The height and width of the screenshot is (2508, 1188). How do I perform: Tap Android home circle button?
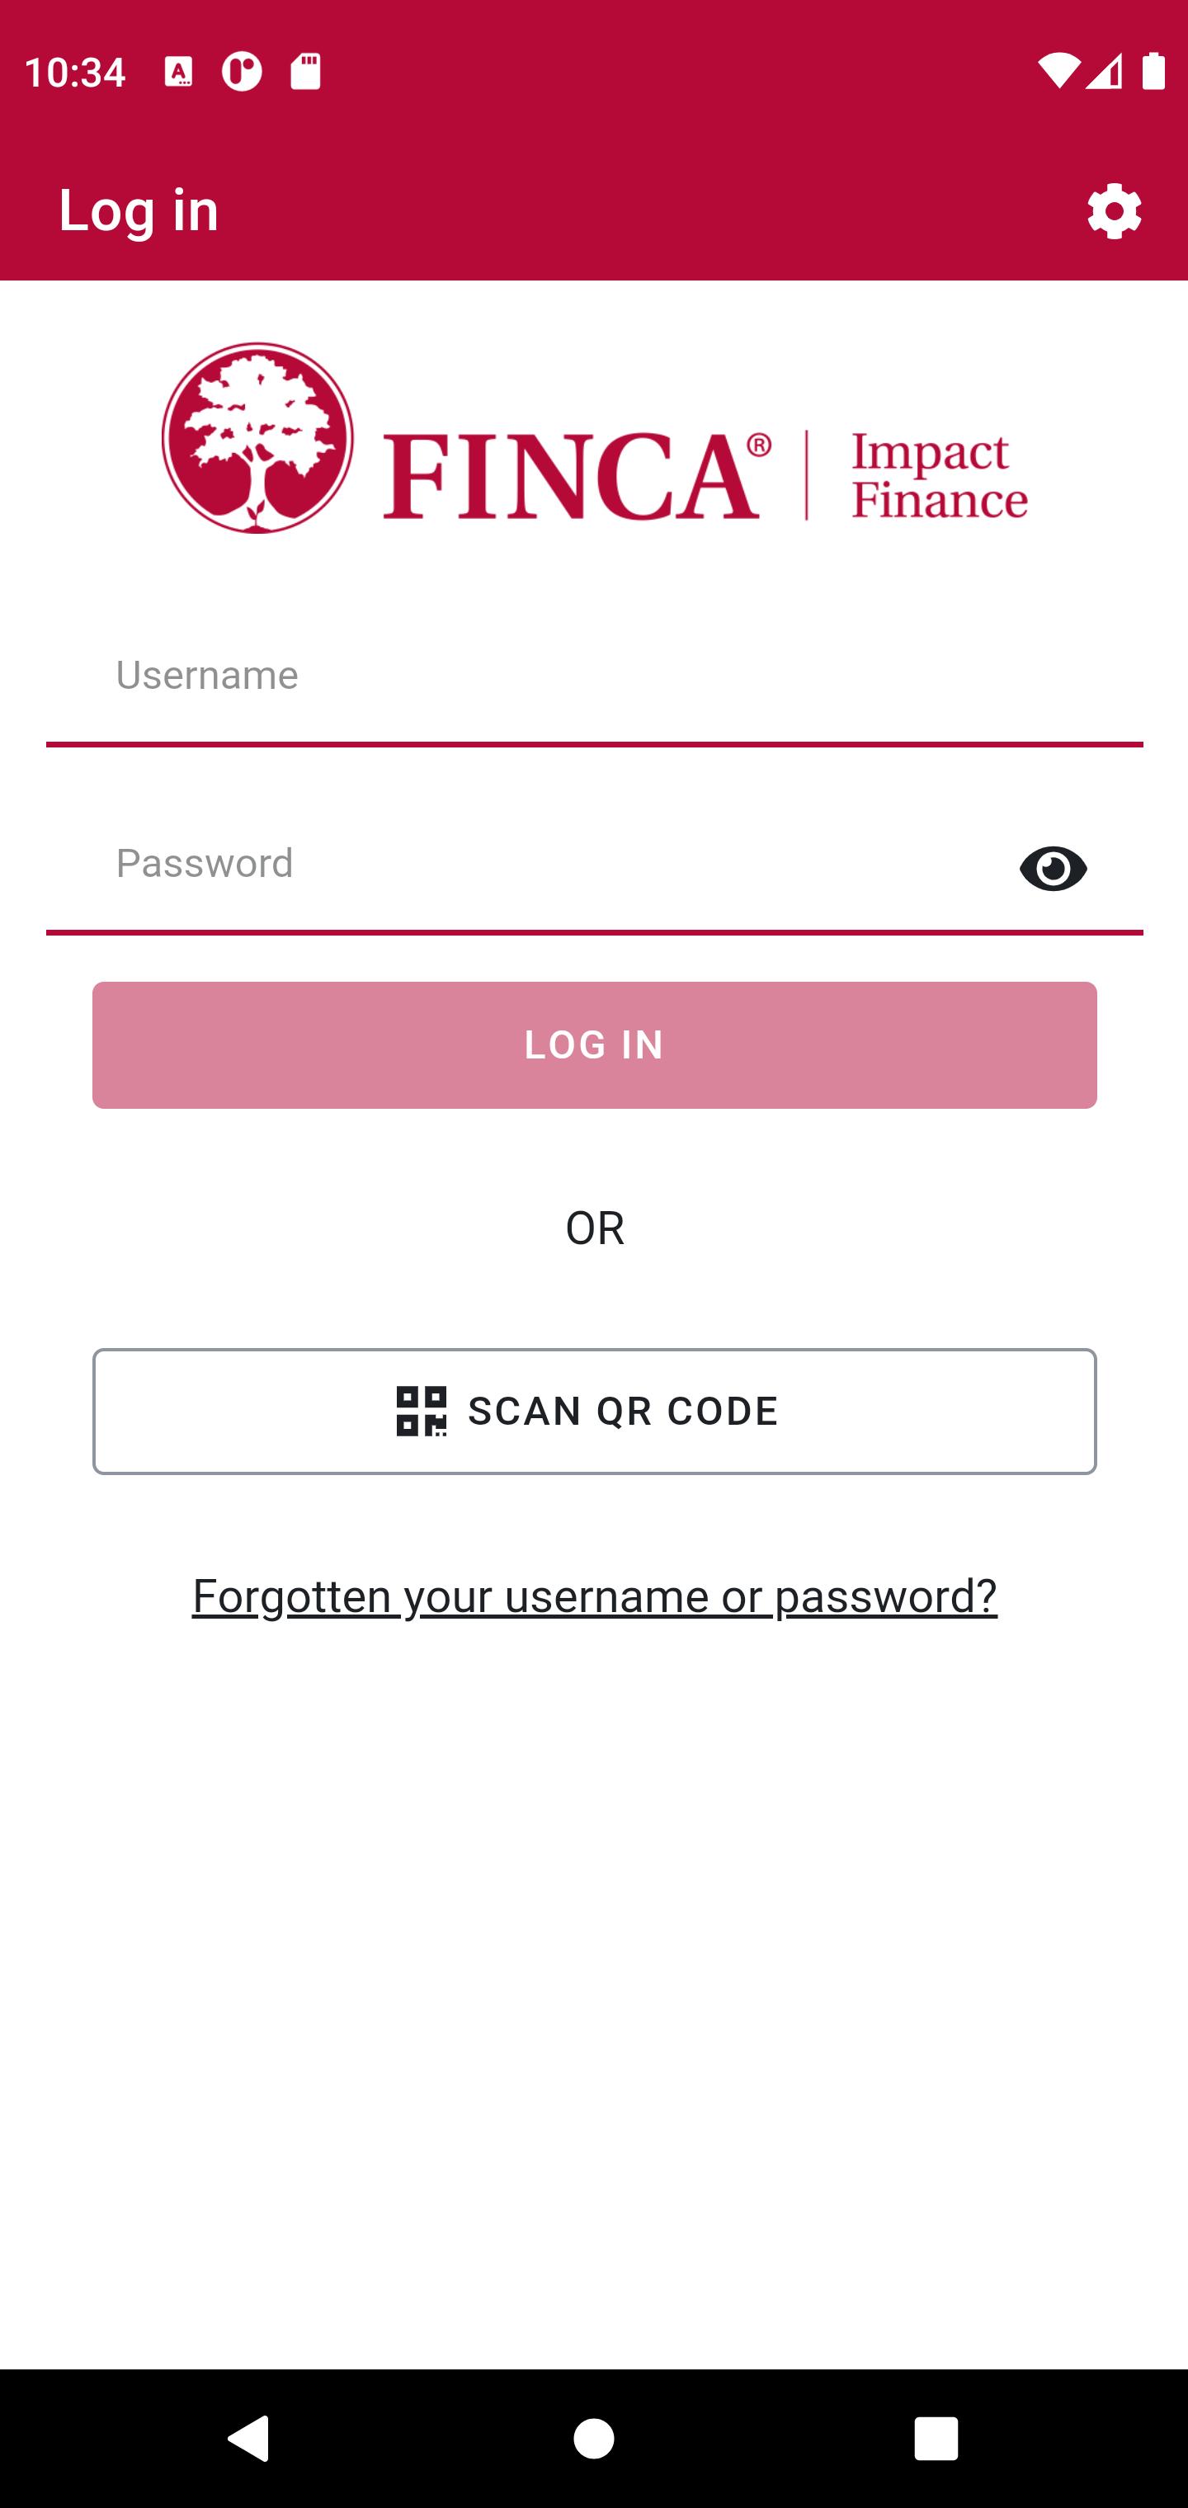[594, 2438]
